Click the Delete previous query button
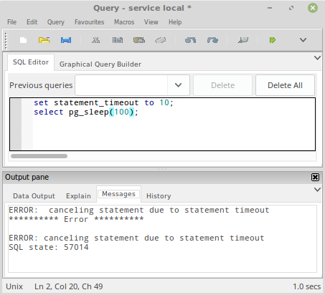The height and width of the screenshot is (295, 325). 222,85
